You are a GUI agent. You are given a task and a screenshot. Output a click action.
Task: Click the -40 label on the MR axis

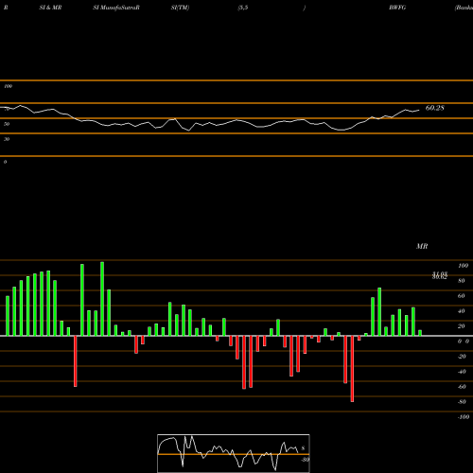[x=462, y=372]
